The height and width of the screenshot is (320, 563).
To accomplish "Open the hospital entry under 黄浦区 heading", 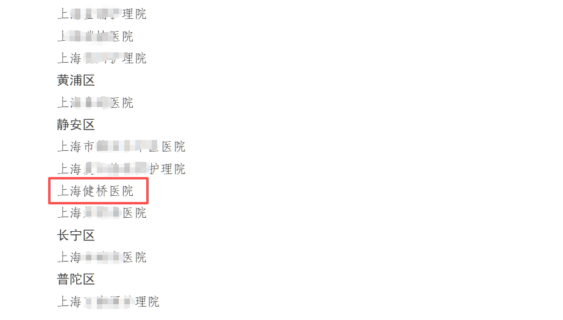I will pos(96,102).
